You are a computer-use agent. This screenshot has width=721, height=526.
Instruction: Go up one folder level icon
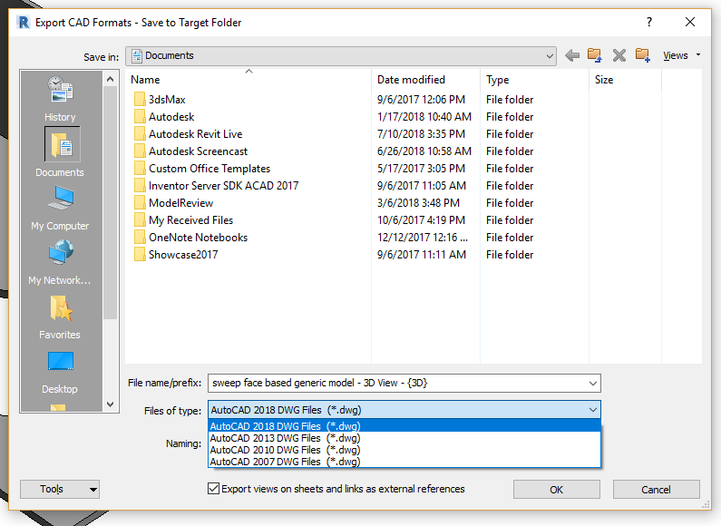point(595,55)
